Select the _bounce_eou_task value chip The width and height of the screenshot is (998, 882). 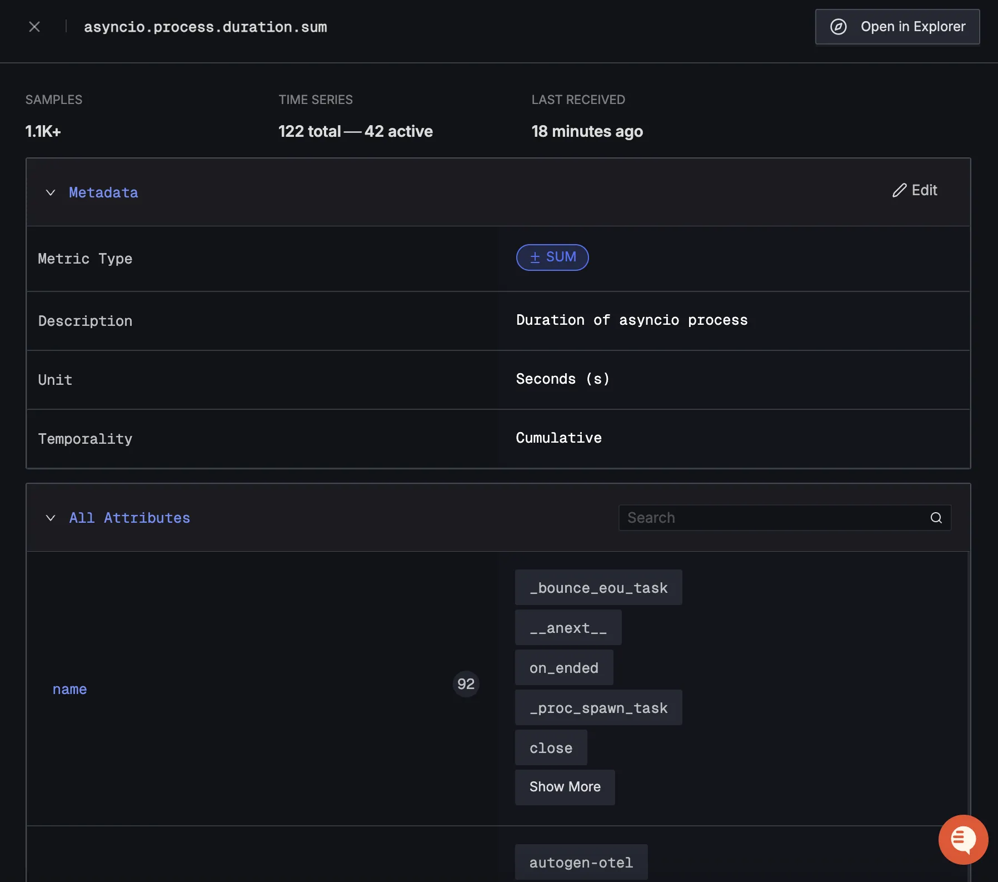[x=598, y=588]
